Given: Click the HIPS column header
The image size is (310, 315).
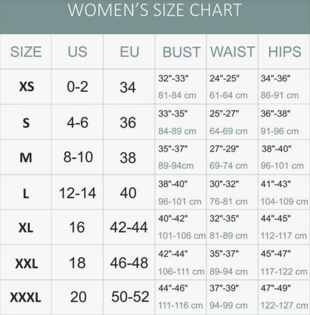Looking at the screenshot, I should tap(285, 52).
